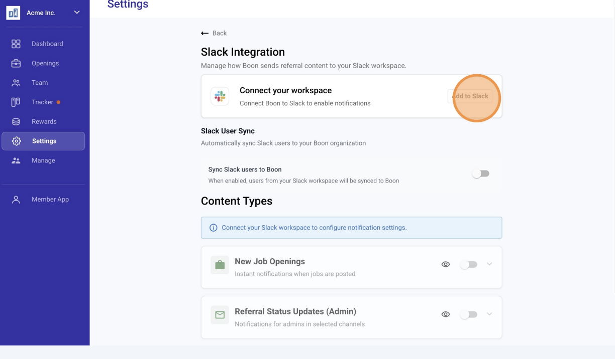The image size is (615, 359).
Task: Toggle Referral Status Updates (Admin) switch
Action: [469, 314]
